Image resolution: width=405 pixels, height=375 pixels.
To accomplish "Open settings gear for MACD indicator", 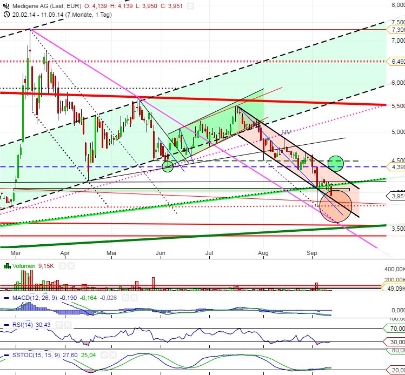I will point(125,298).
